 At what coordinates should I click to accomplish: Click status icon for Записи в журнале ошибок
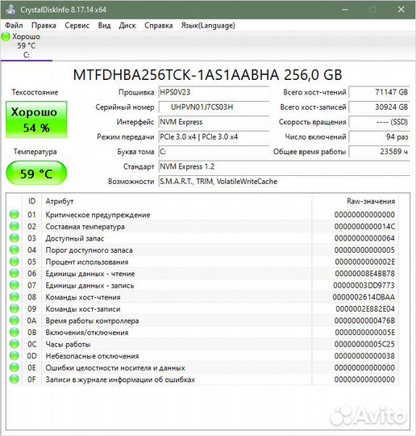coord(15,379)
